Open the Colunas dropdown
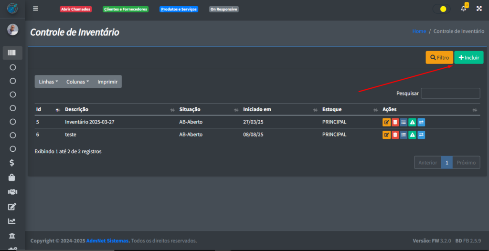Image resolution: width=489 pixels, height=251 pixels. point(77,82)
